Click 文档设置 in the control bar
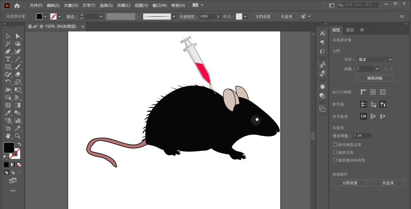Image resolution: width=411 pixels, height=209 pixels. coord(263,16)
